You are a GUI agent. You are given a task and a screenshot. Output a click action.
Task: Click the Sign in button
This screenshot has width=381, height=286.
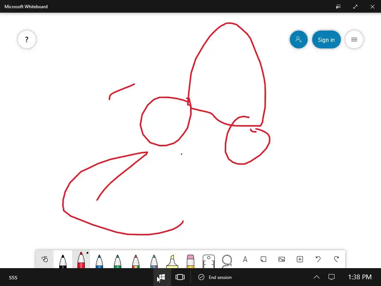[326, 39]
